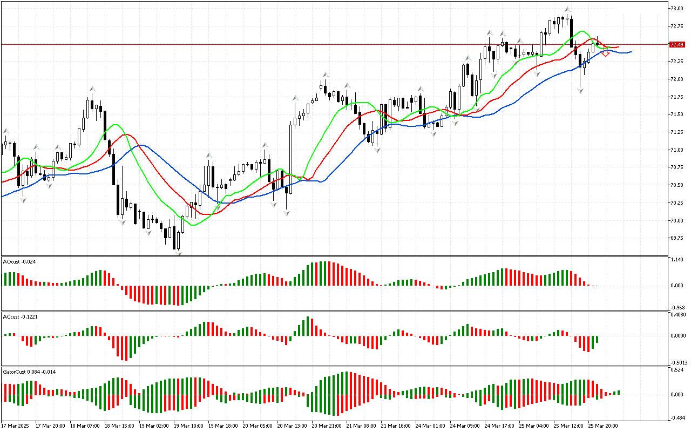The image size is (691, 432).
Task: Click the up fractal arrow above the highest candle
Action: [x=567, y=9]
